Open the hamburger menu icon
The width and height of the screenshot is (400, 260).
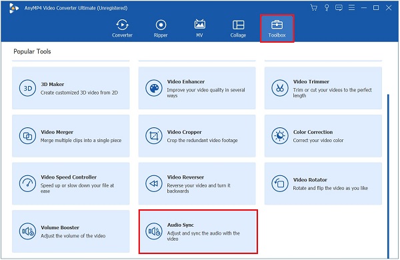351,7
